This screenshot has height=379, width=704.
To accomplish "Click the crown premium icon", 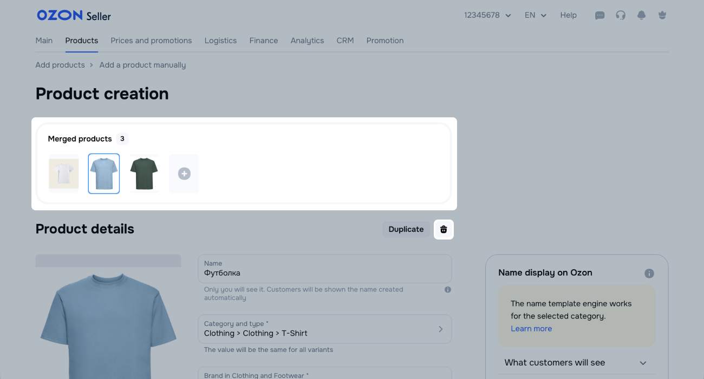I will (662, 16).
